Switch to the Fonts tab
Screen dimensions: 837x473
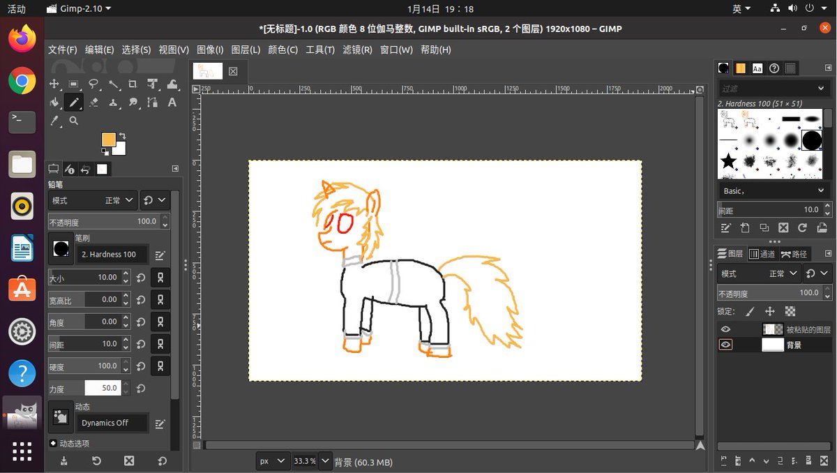[x=757, y=68]
